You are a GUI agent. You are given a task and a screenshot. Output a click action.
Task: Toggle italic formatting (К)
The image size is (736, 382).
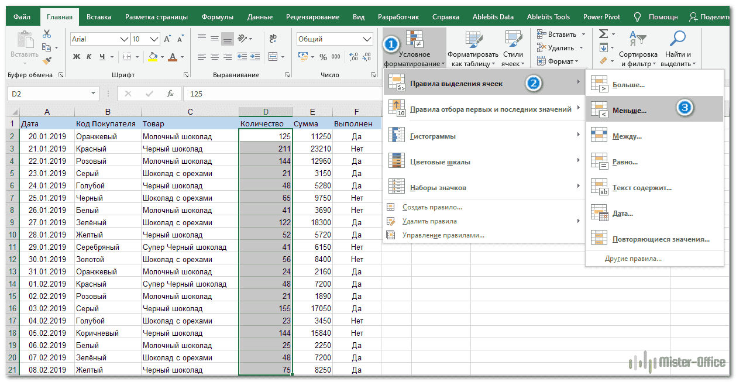[90, 57]
